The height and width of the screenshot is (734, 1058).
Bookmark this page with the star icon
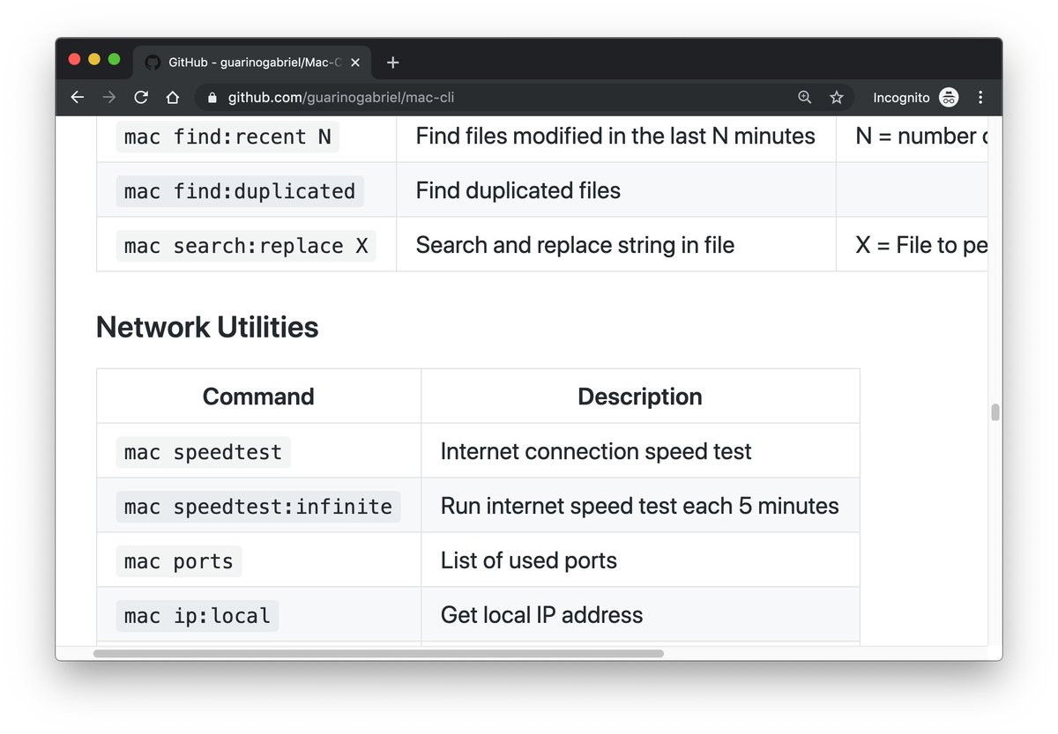coord(837,98)
